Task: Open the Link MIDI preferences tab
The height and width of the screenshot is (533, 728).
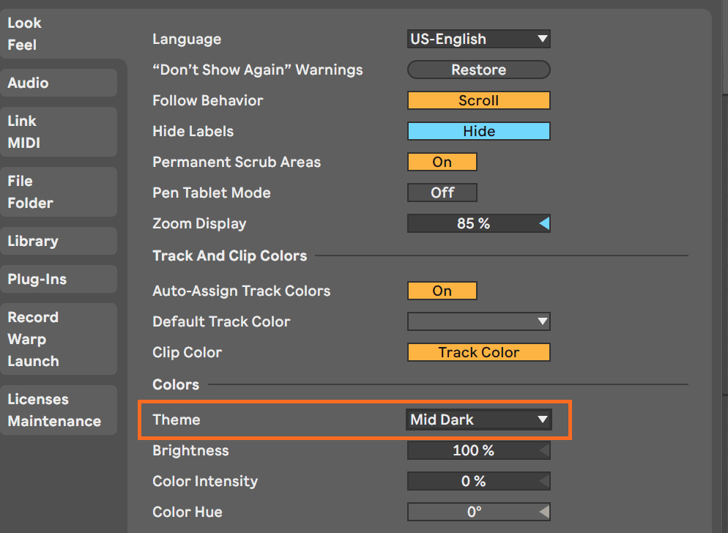Action: tap(59, 132)
